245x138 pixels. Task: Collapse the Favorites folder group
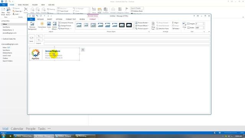[2, 21]
